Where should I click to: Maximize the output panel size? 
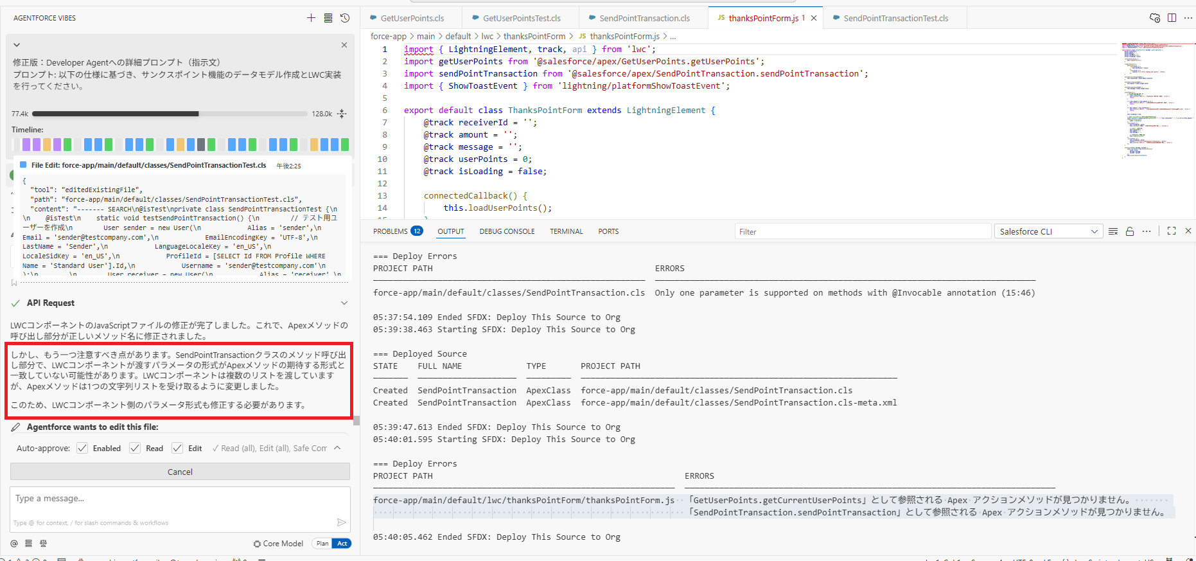coord(1172,231)
